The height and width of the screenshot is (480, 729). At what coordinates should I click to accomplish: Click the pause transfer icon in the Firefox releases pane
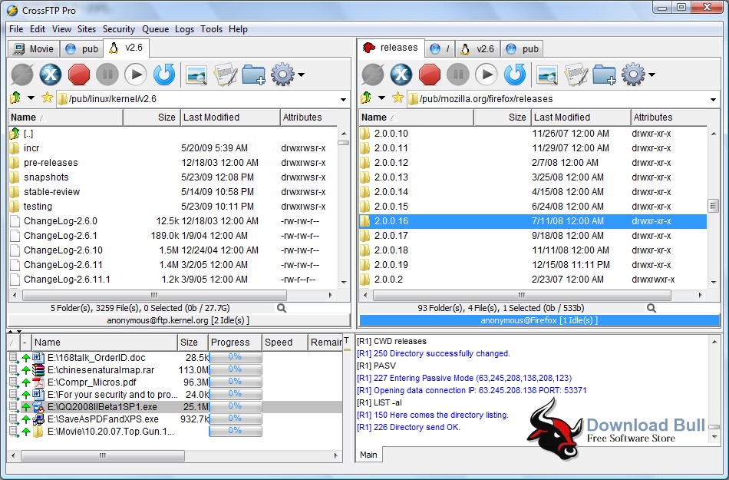click(458, 74)
